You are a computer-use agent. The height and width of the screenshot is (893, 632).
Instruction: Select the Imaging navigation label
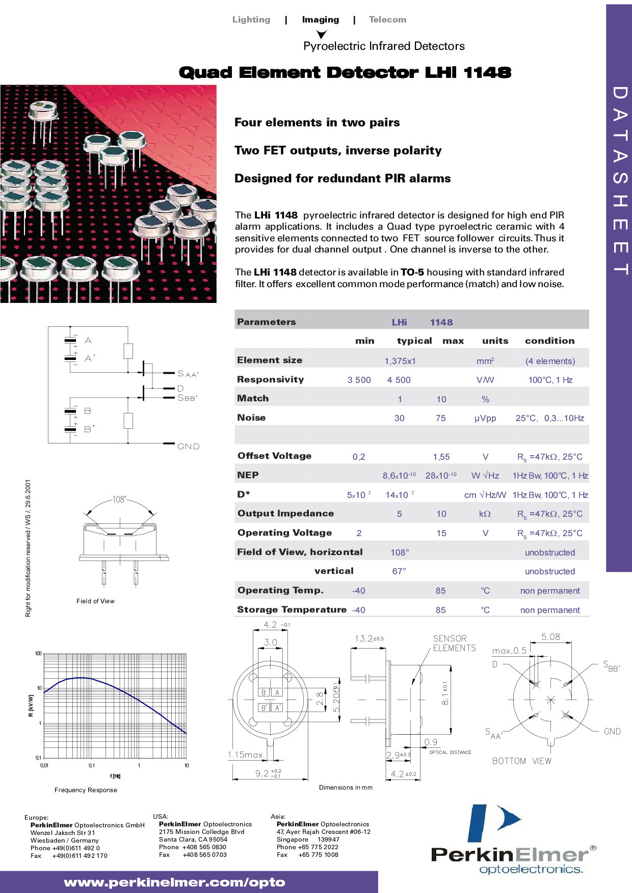pos(320,20)
